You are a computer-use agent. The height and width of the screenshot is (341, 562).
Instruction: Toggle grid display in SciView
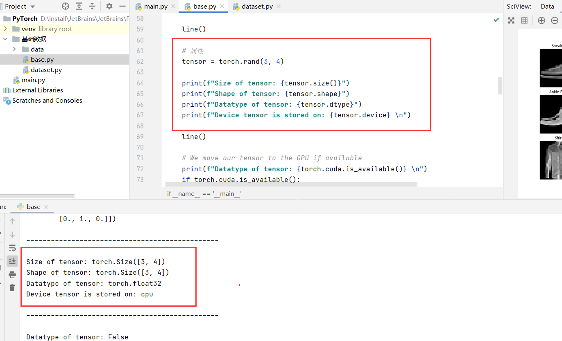pyautogui.click(x=524, y=20)
